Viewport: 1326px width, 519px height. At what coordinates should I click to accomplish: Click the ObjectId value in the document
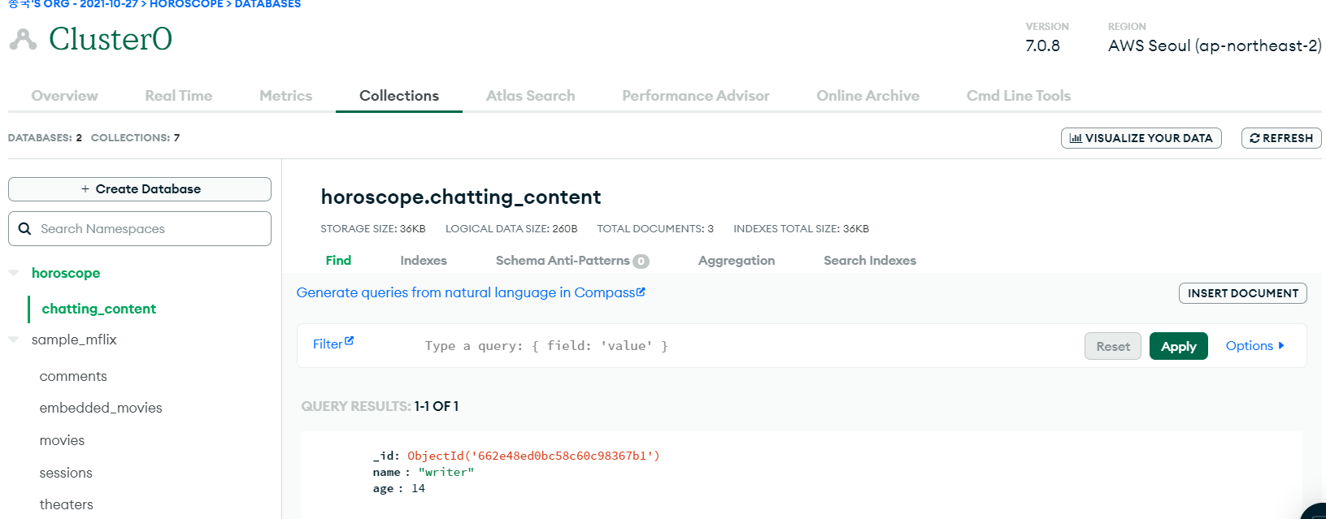coord(533,456)
